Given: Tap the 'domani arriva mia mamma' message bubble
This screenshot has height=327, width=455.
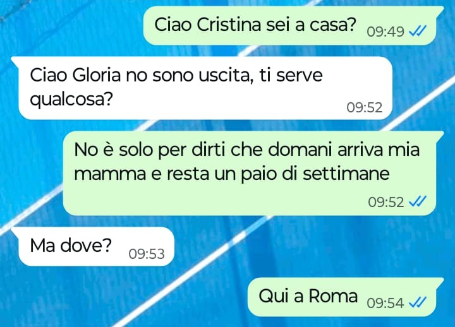Looking at the screenshot, I should coord(253,173).
